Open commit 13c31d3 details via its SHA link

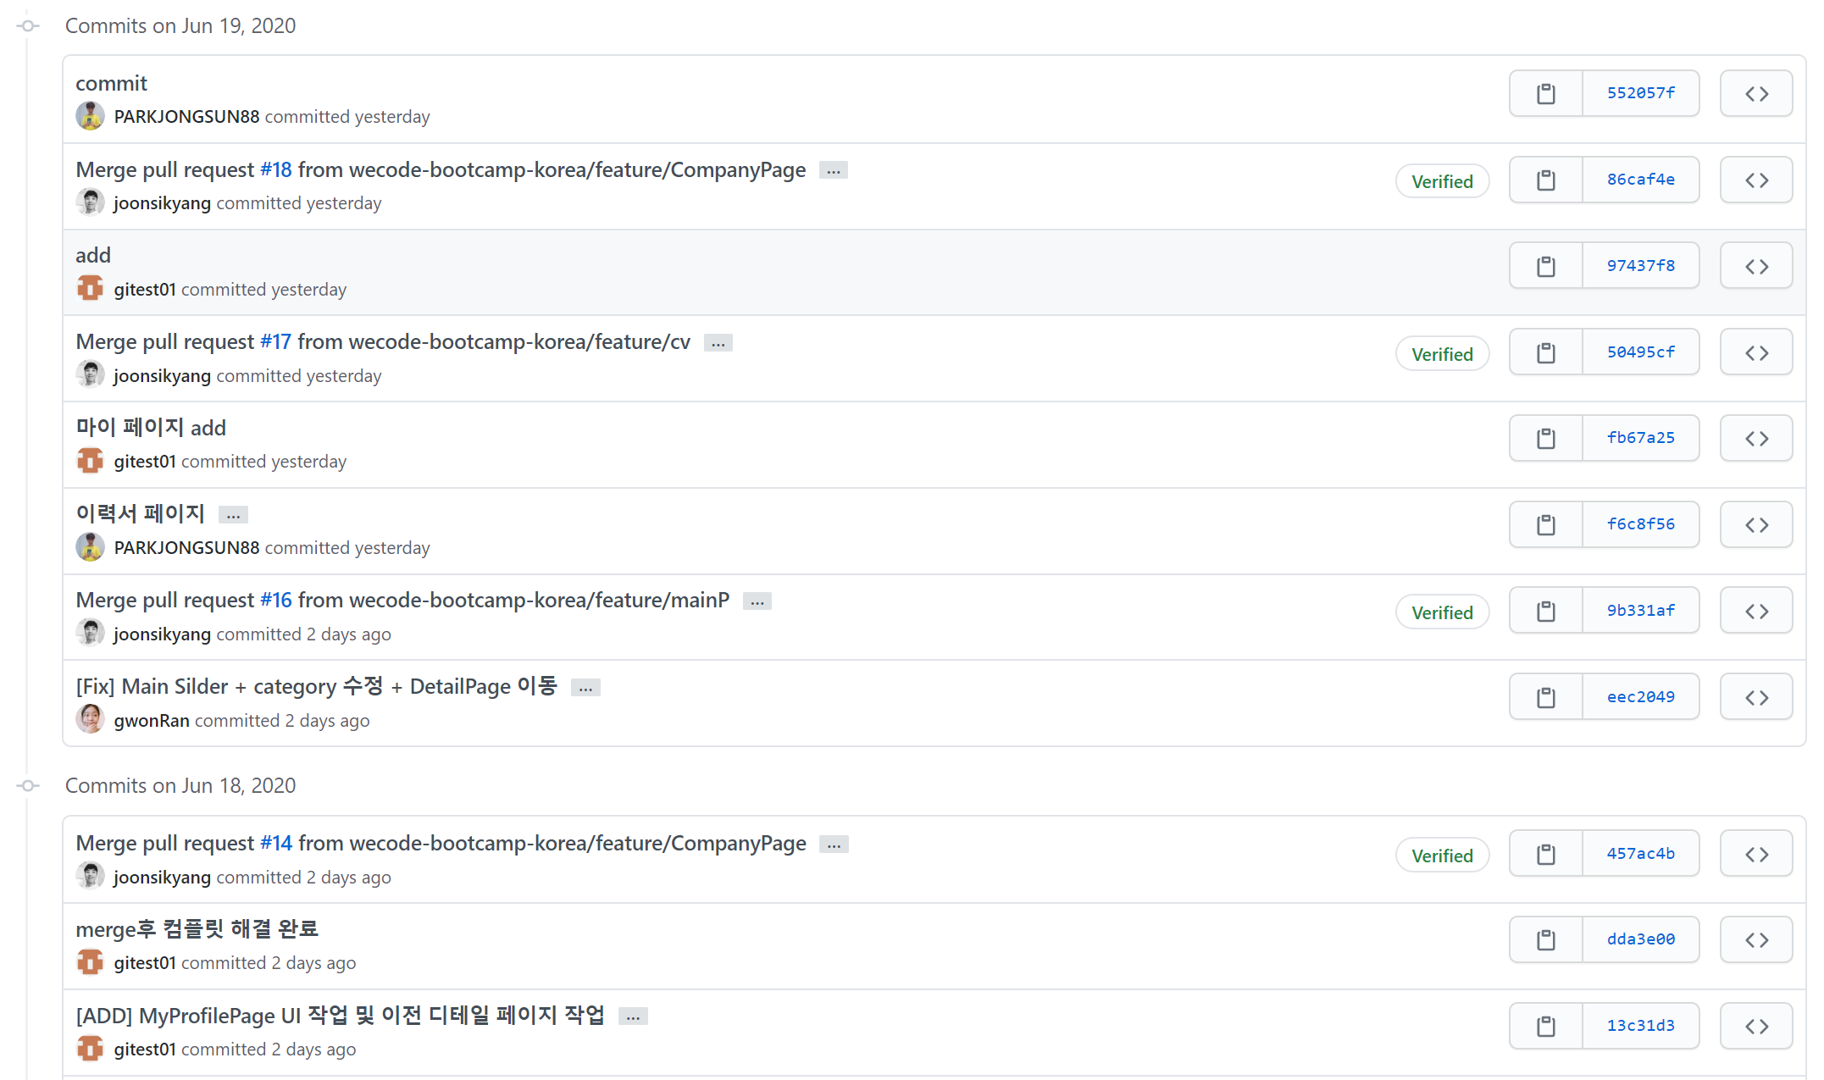[x=1641, y=1025]
